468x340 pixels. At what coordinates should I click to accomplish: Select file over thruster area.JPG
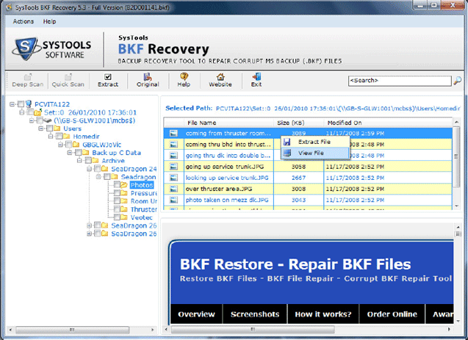click(x=219, y=189)
